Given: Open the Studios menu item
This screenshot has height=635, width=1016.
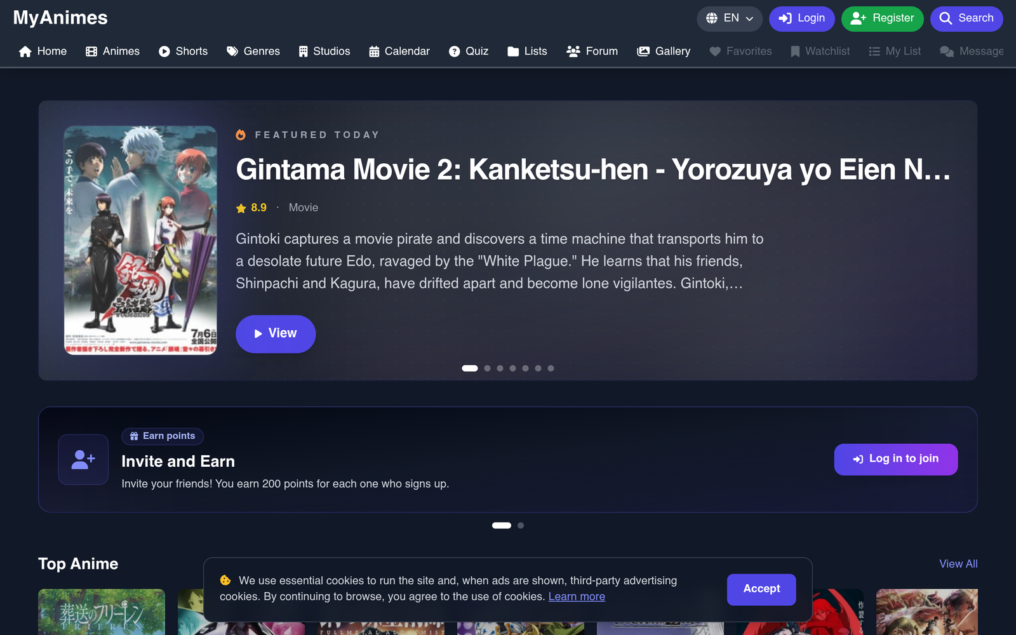Looking at the screenshot, I should tap(324, 51).
